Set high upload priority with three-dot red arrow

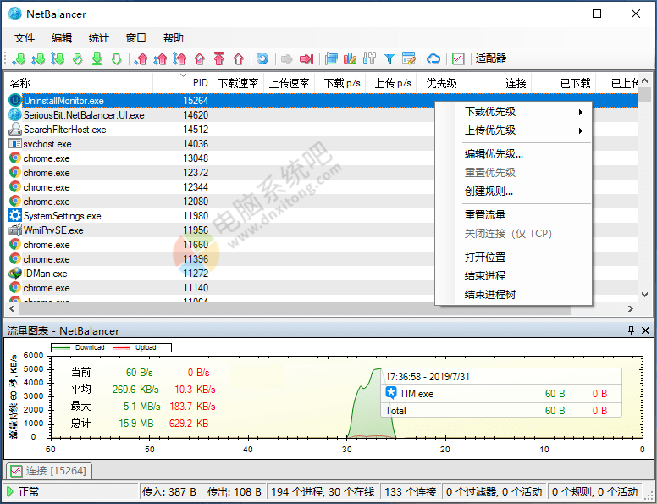179,58
